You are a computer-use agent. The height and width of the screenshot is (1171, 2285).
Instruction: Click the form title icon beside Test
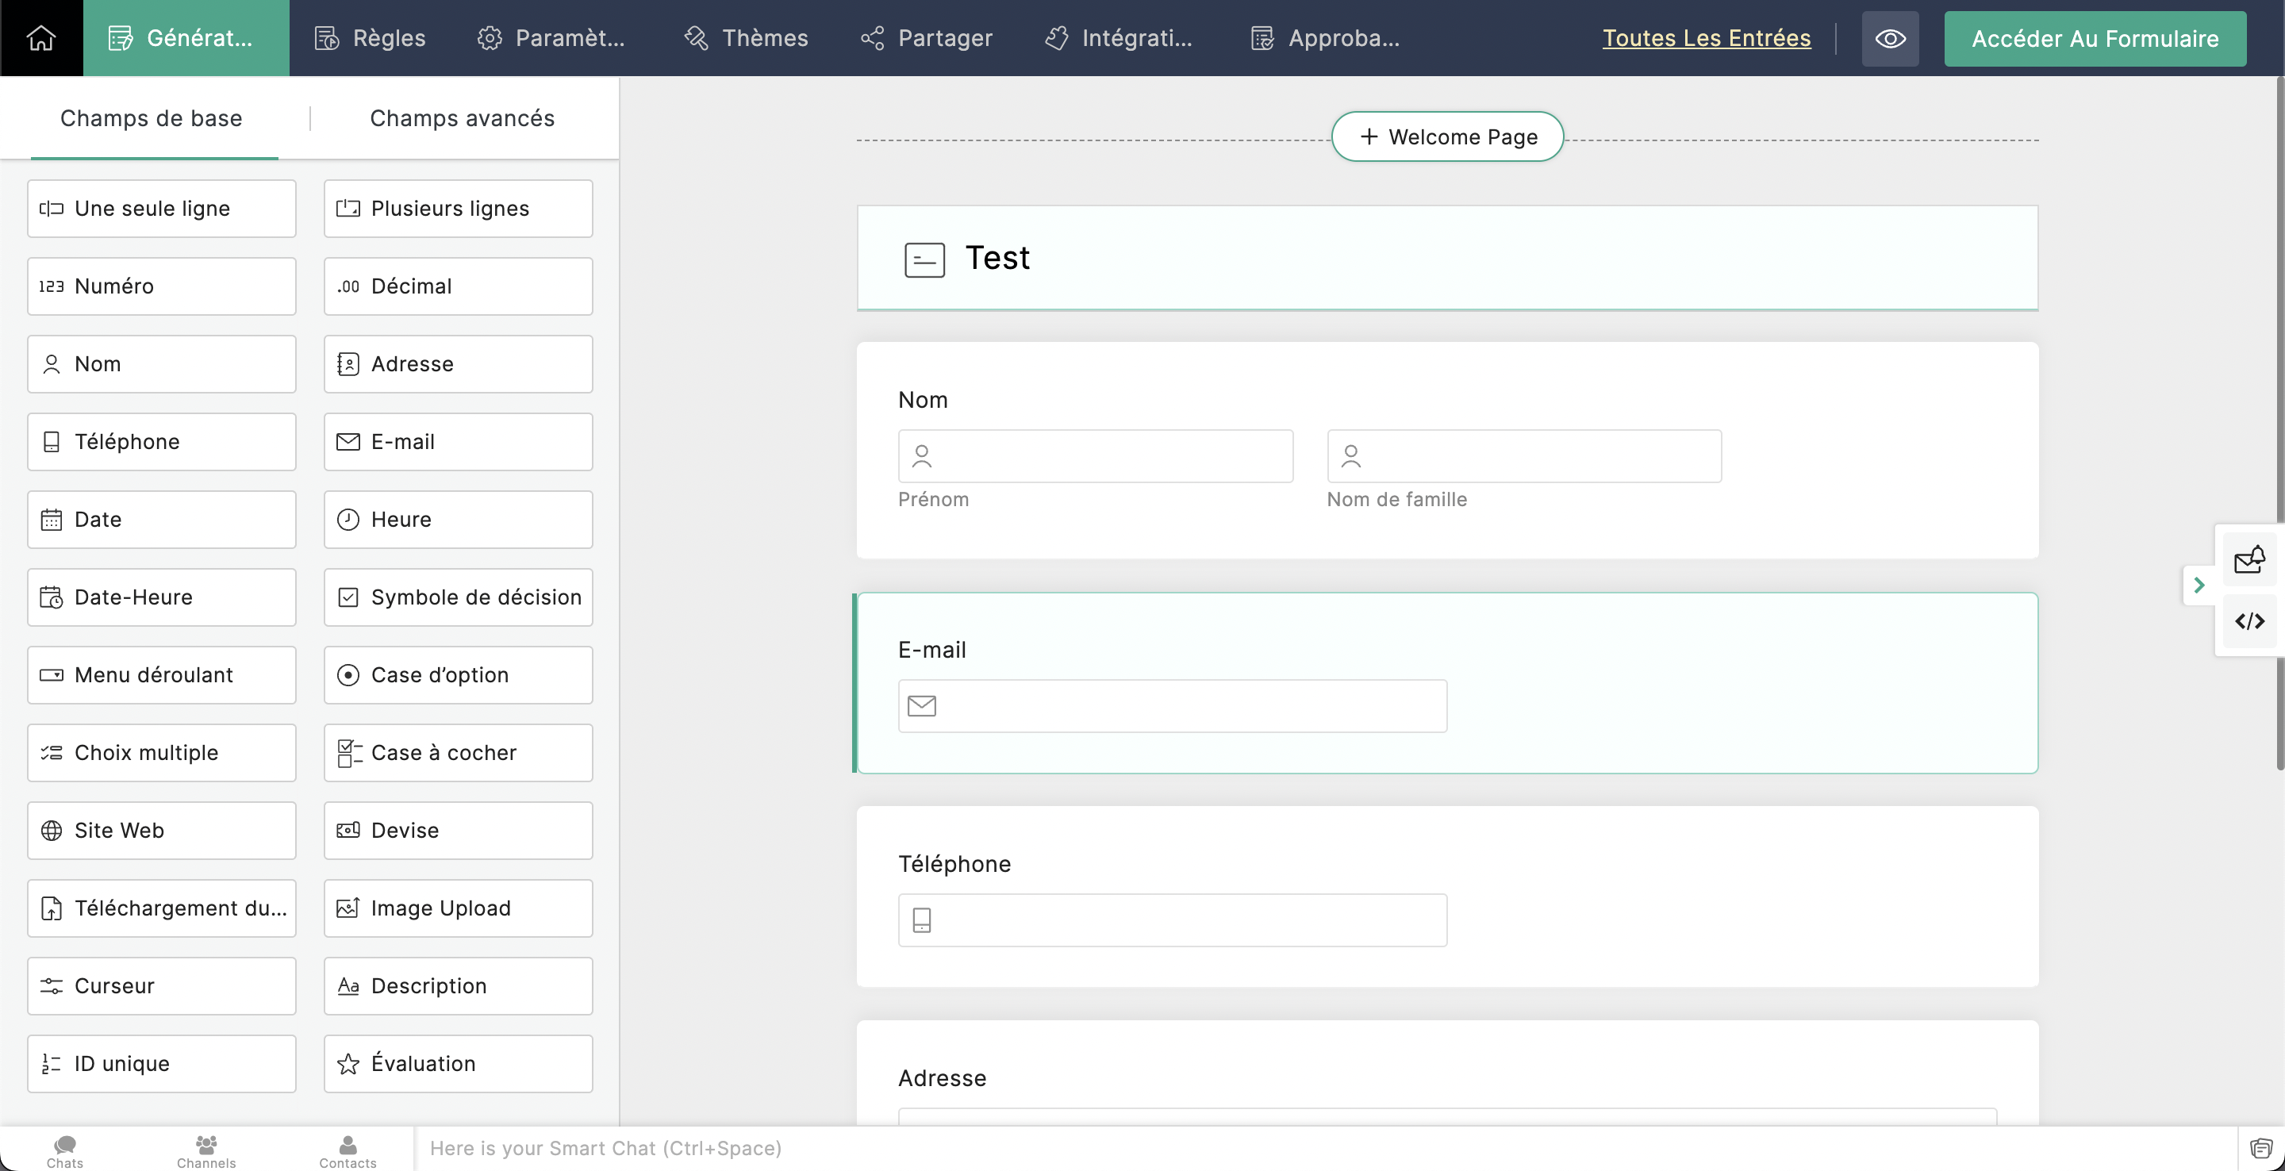coord(924,260)
